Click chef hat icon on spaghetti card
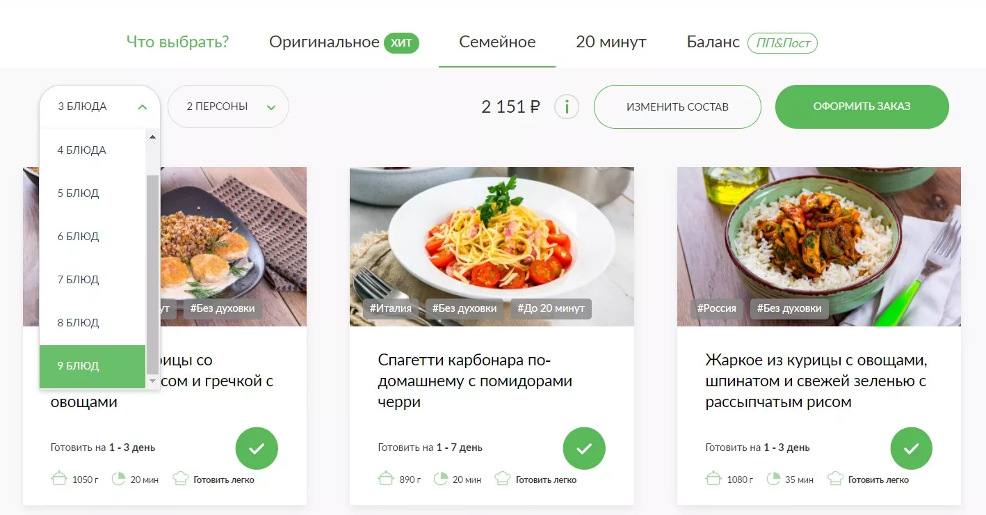 click(x=503, y=479)
